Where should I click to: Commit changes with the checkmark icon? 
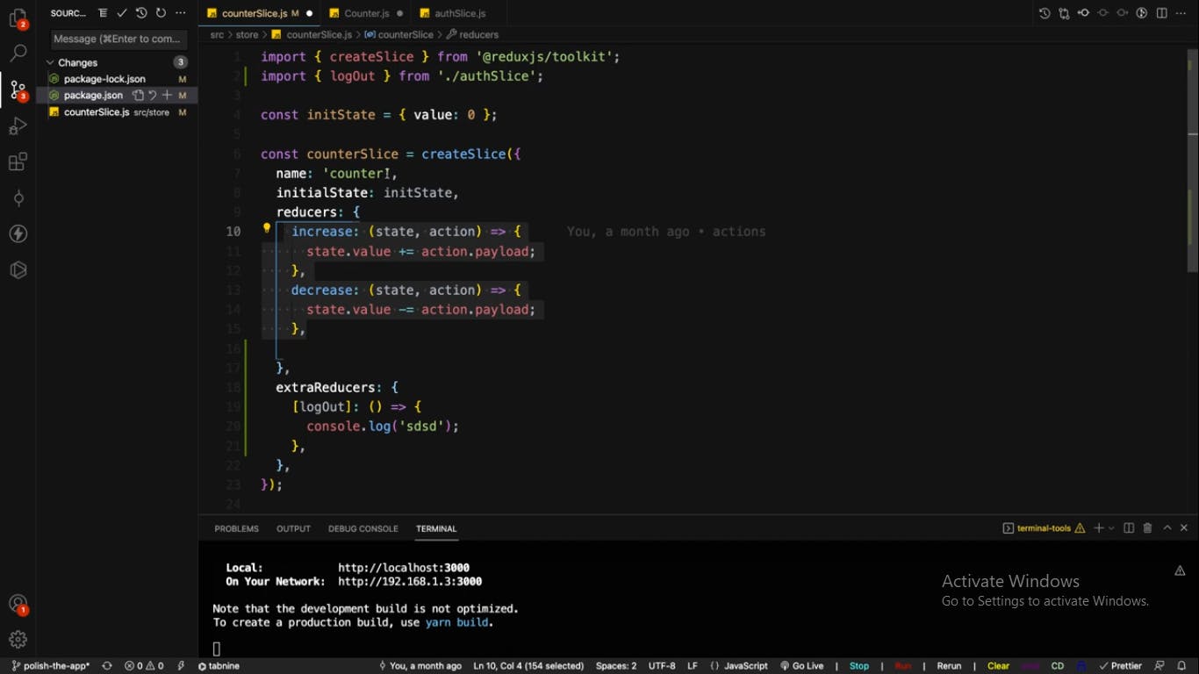point(122,13)
